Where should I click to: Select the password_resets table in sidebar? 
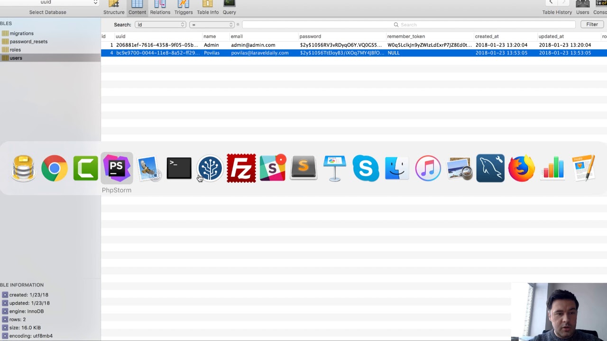pos(28,42)
